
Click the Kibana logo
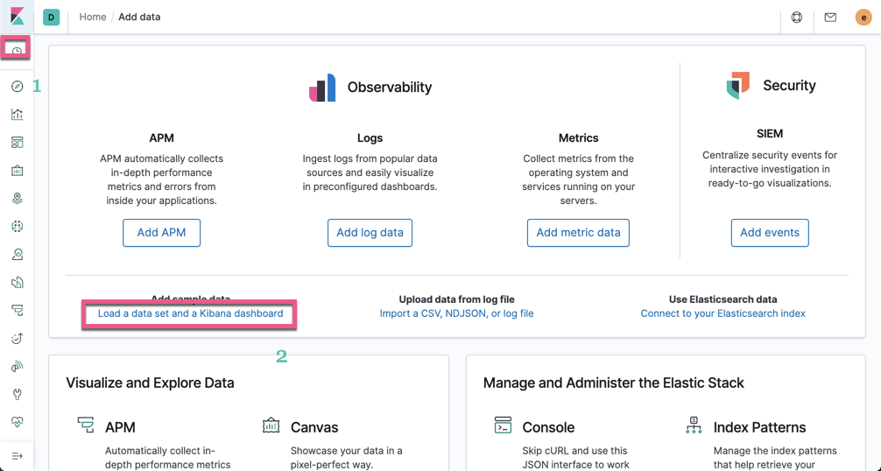pyautogui.click(x=17, y=17)
